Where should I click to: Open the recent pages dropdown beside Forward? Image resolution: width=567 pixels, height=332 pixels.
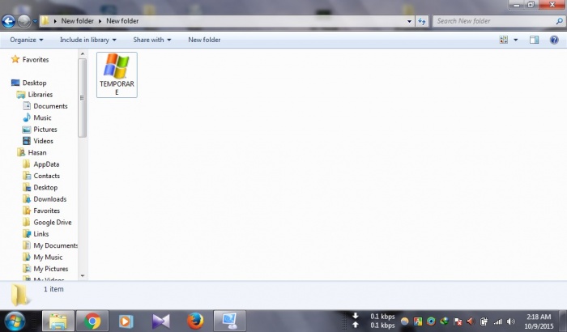(x=35, y=21)
